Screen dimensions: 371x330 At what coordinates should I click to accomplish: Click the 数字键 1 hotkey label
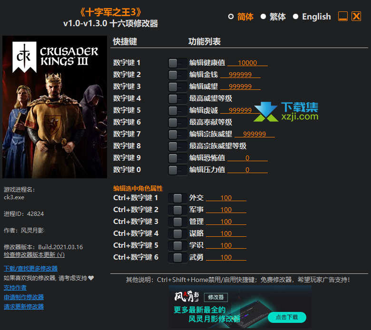(127, 63)
